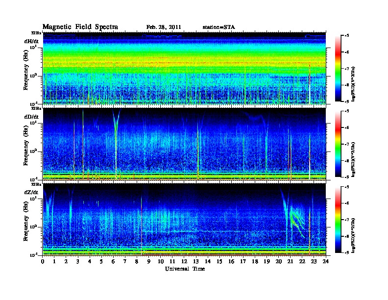Click hour tick label "7" on the time axis
388x300 pixels.
pyautogui.click(x=125, y=261)
